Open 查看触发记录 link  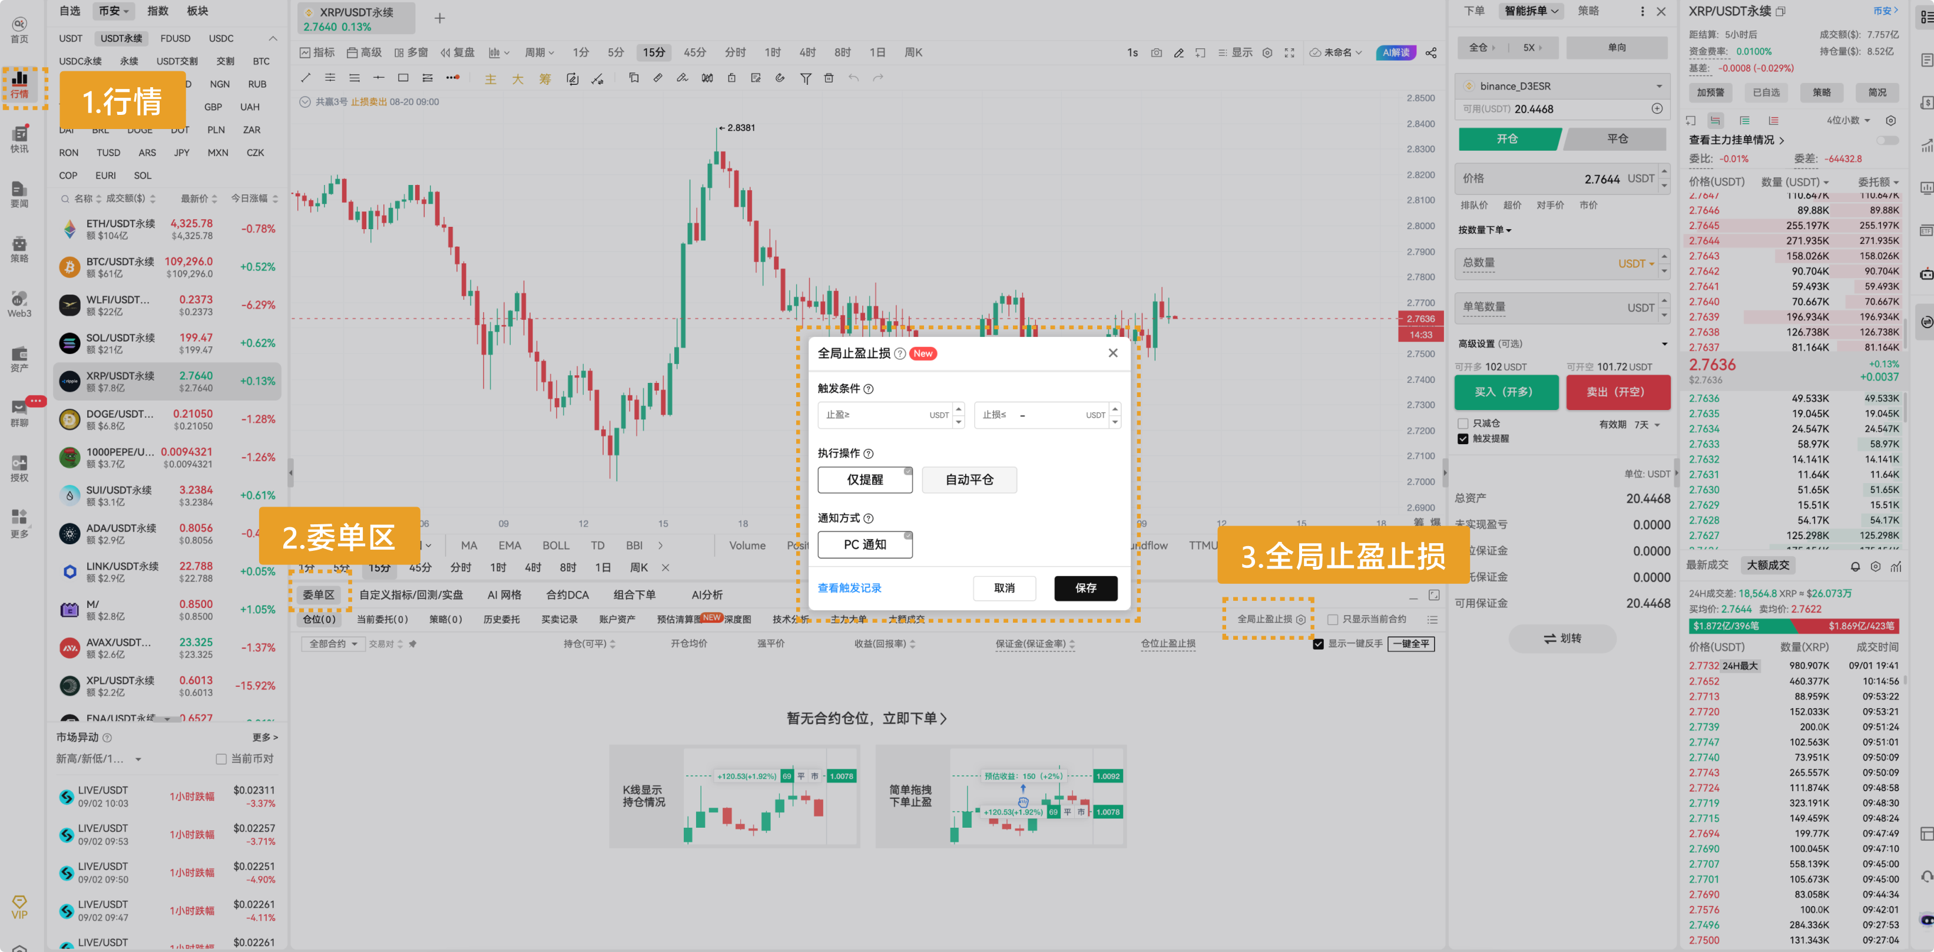click(849, 588)
